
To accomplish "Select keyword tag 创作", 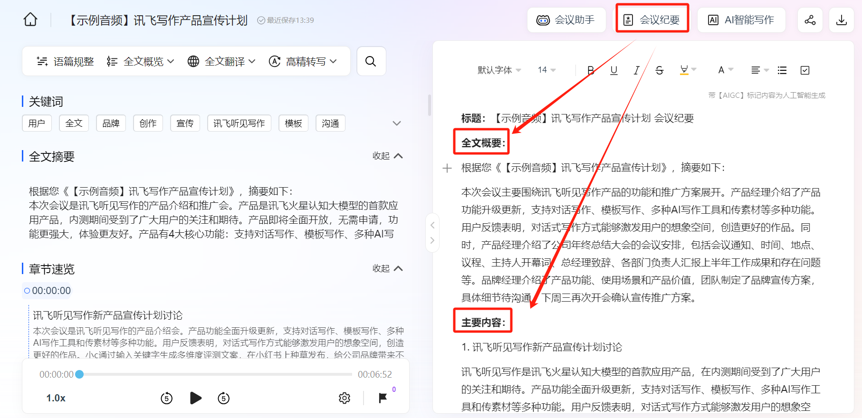I will [148, 123].
